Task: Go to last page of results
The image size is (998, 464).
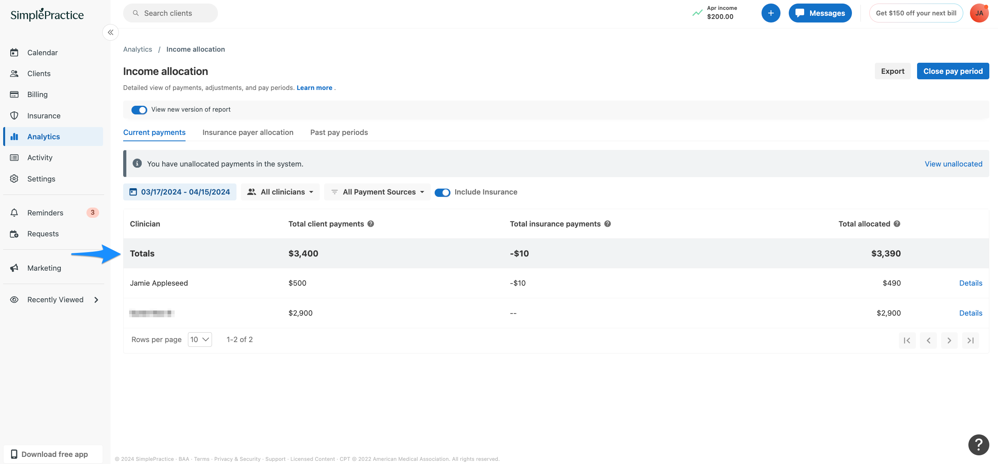Action: 970,341
